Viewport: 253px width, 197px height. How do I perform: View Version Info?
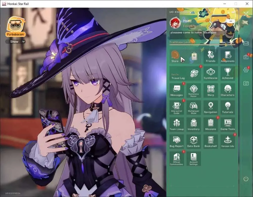[228, 142]
